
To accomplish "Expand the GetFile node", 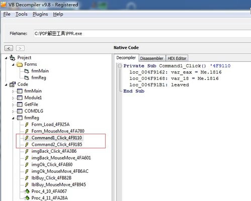I will click(x=13, y=105).
